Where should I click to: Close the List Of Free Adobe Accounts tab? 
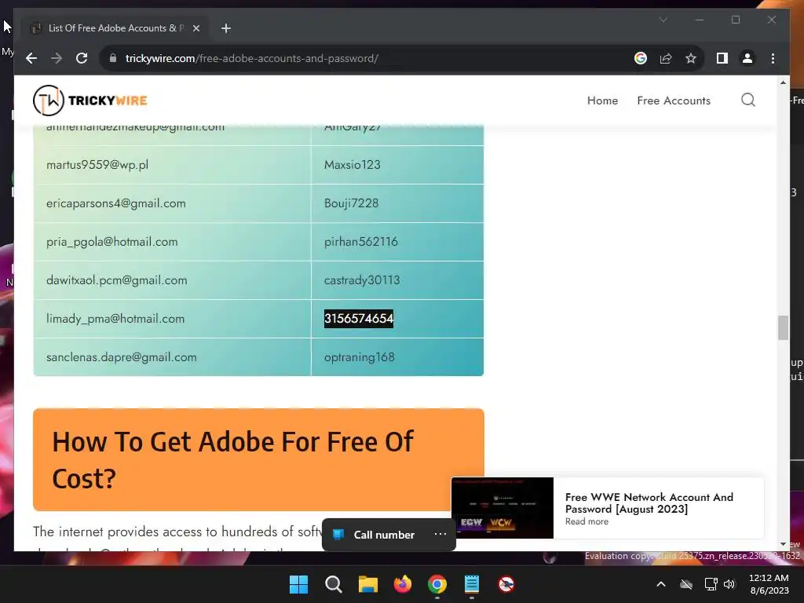coord(196,28)
